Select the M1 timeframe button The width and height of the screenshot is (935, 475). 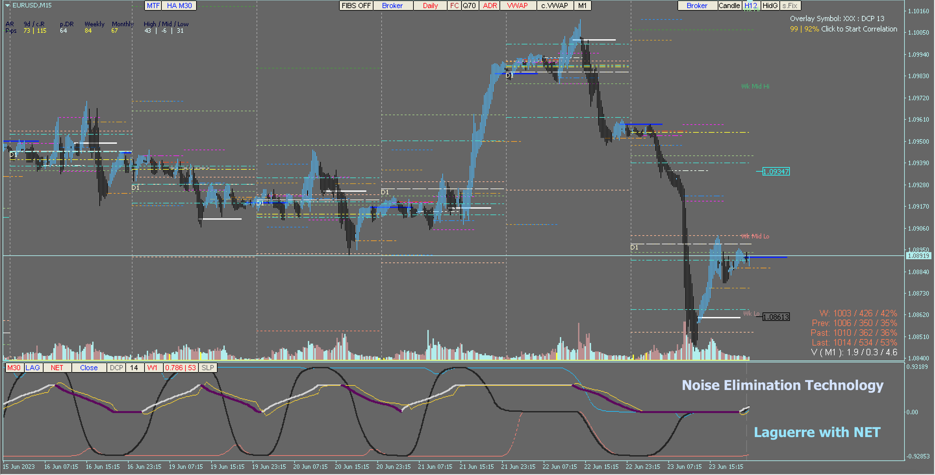pyautogui.click(x=582, y=6)
